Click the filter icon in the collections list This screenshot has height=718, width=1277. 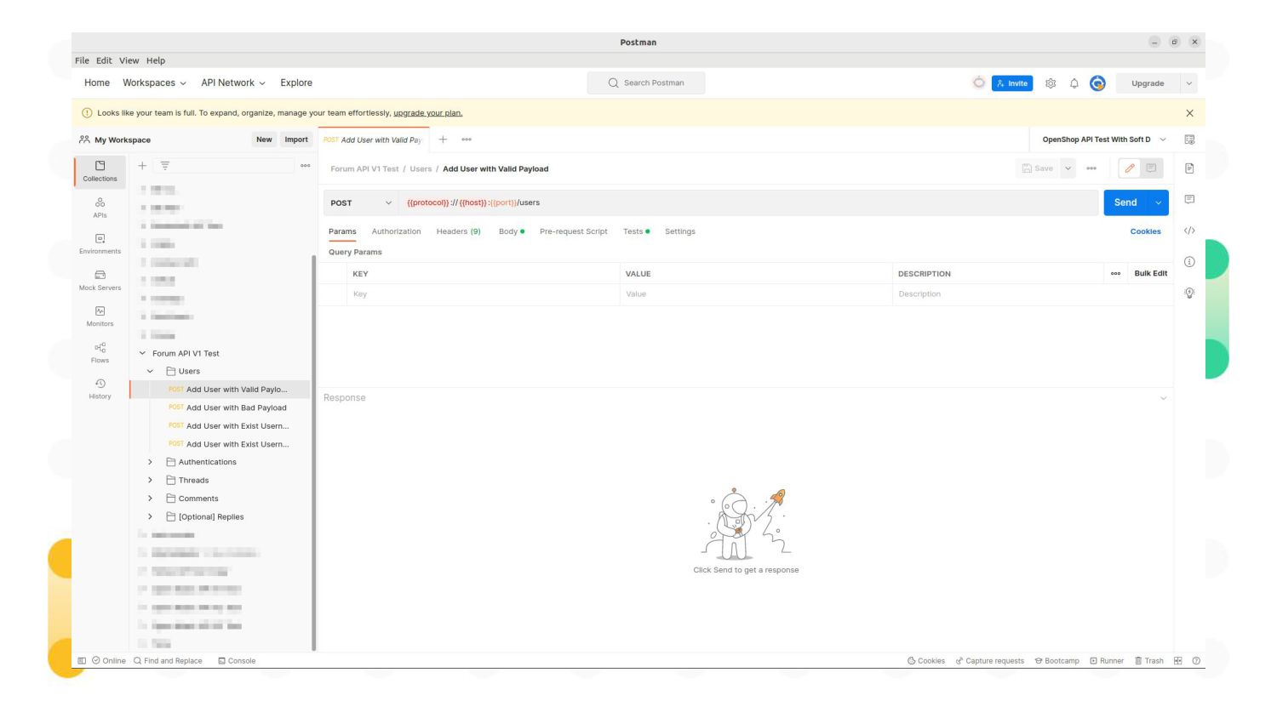coord(165,166)
